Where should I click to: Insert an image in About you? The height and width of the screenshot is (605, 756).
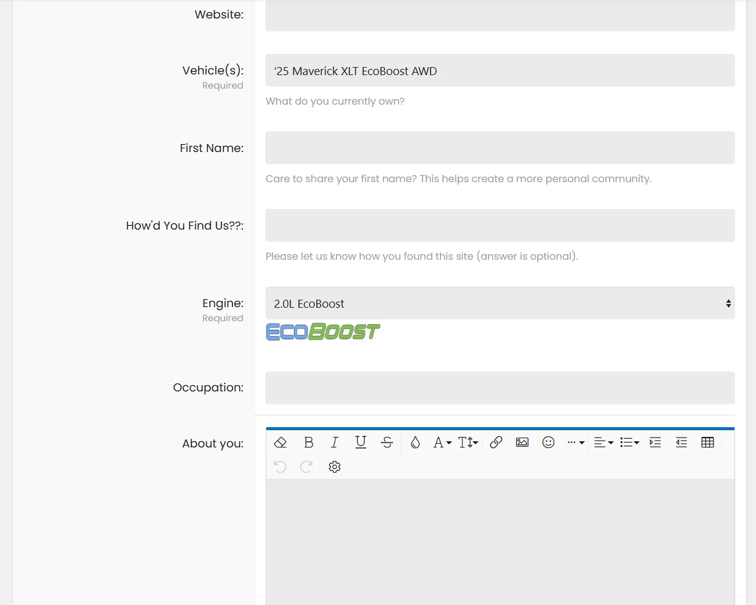point(522,442)
